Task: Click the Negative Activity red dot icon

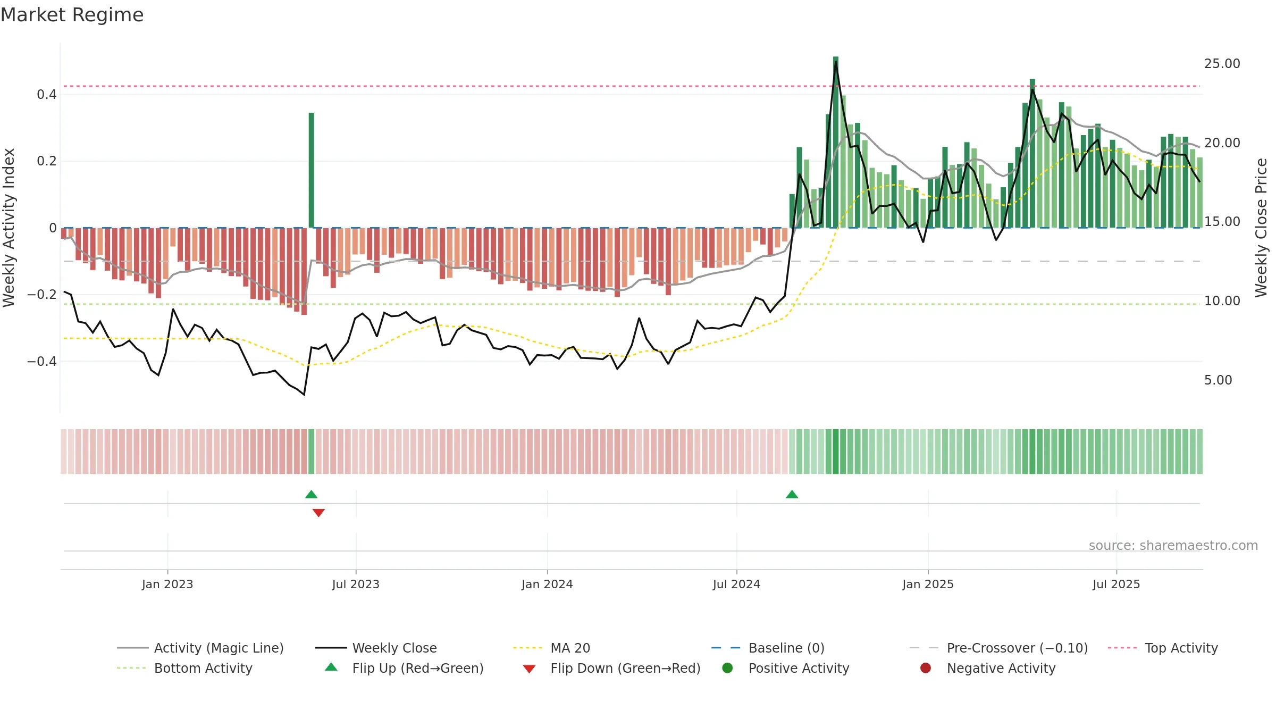Action: (926, 668)
